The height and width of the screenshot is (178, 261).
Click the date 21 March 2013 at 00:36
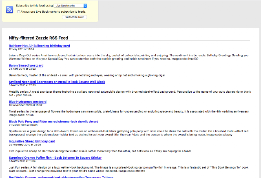(23, 125)
